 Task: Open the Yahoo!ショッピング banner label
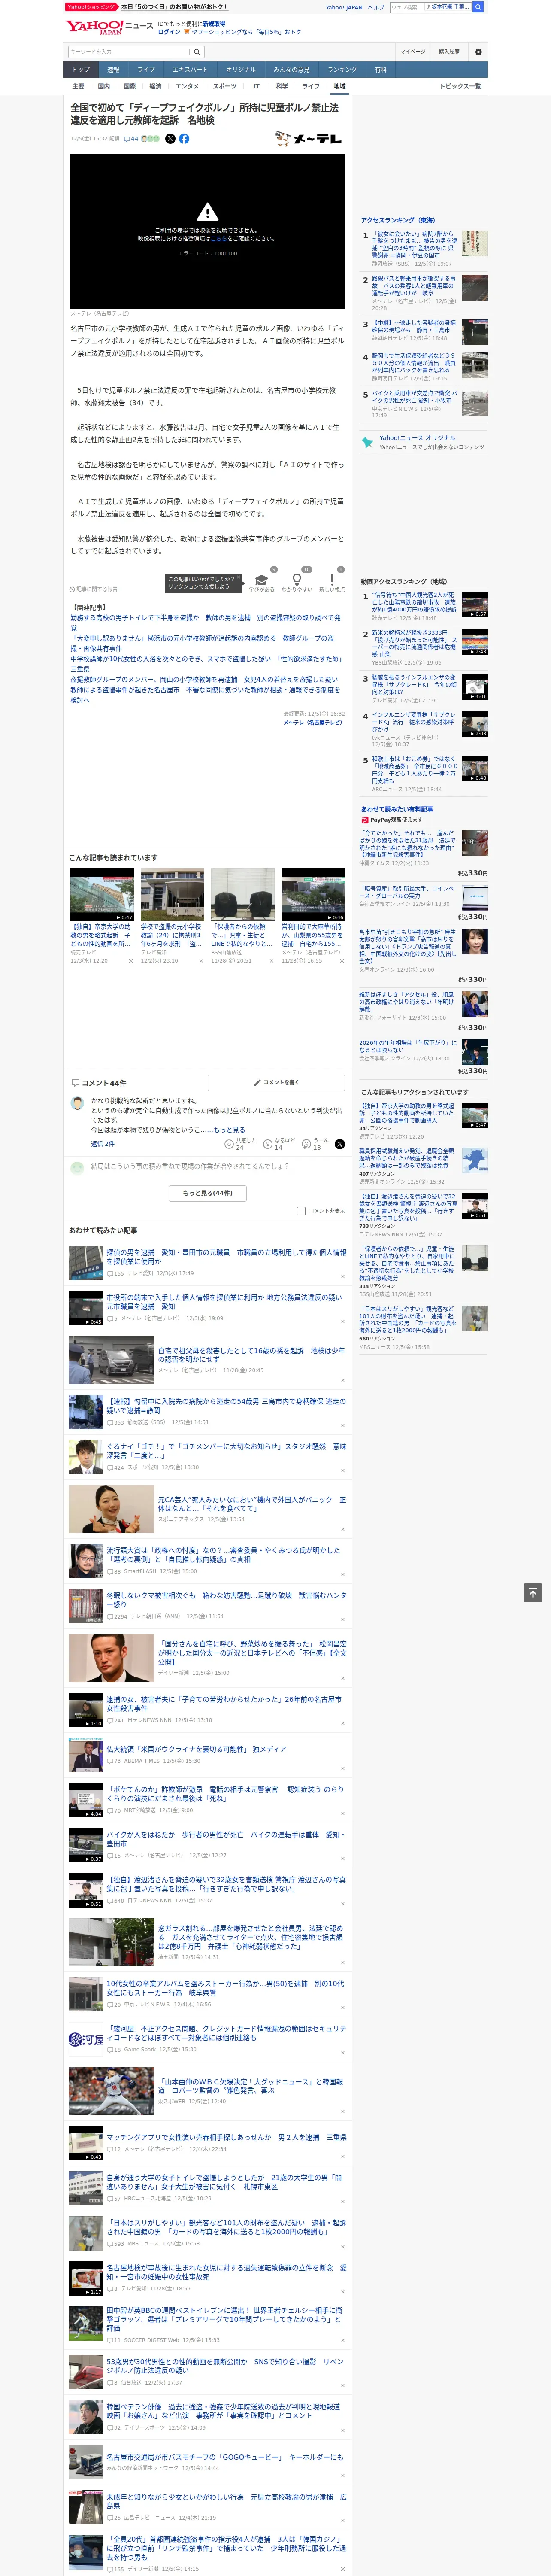(x=92, y=7)
